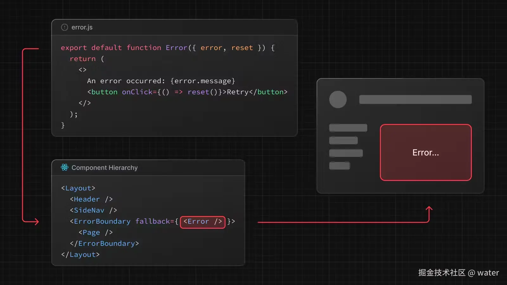
Task: Click the opening fragment <> line
Action: click(82, 70)
